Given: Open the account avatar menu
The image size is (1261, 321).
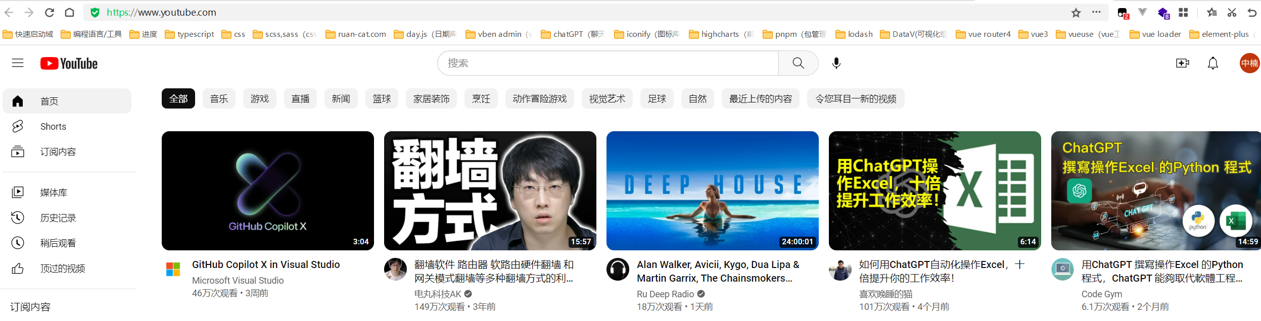Looking at the screenshot, I should 1249,63.
